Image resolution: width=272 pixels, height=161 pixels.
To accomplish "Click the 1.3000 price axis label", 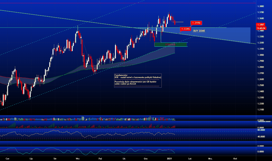I will [261, 55].
